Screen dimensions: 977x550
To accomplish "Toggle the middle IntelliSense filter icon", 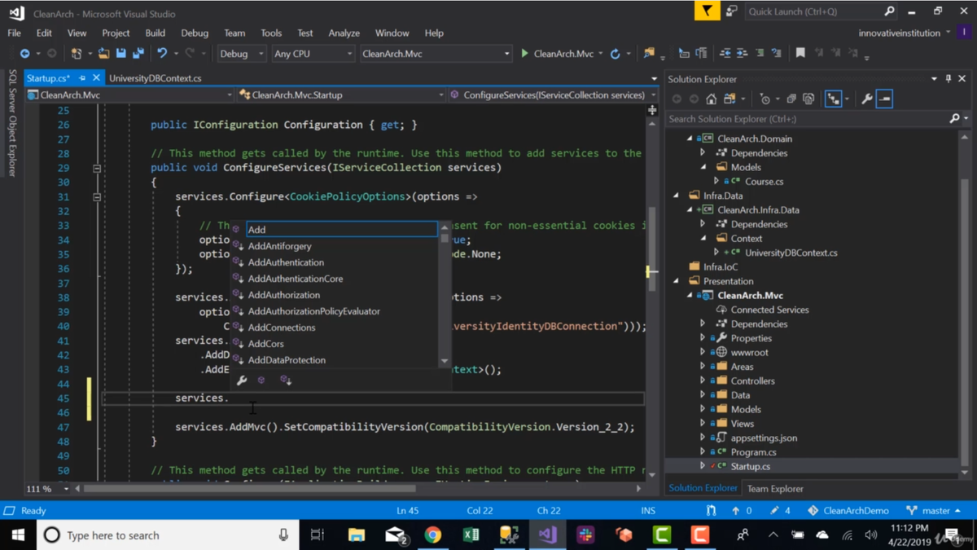I will (261, 381).
